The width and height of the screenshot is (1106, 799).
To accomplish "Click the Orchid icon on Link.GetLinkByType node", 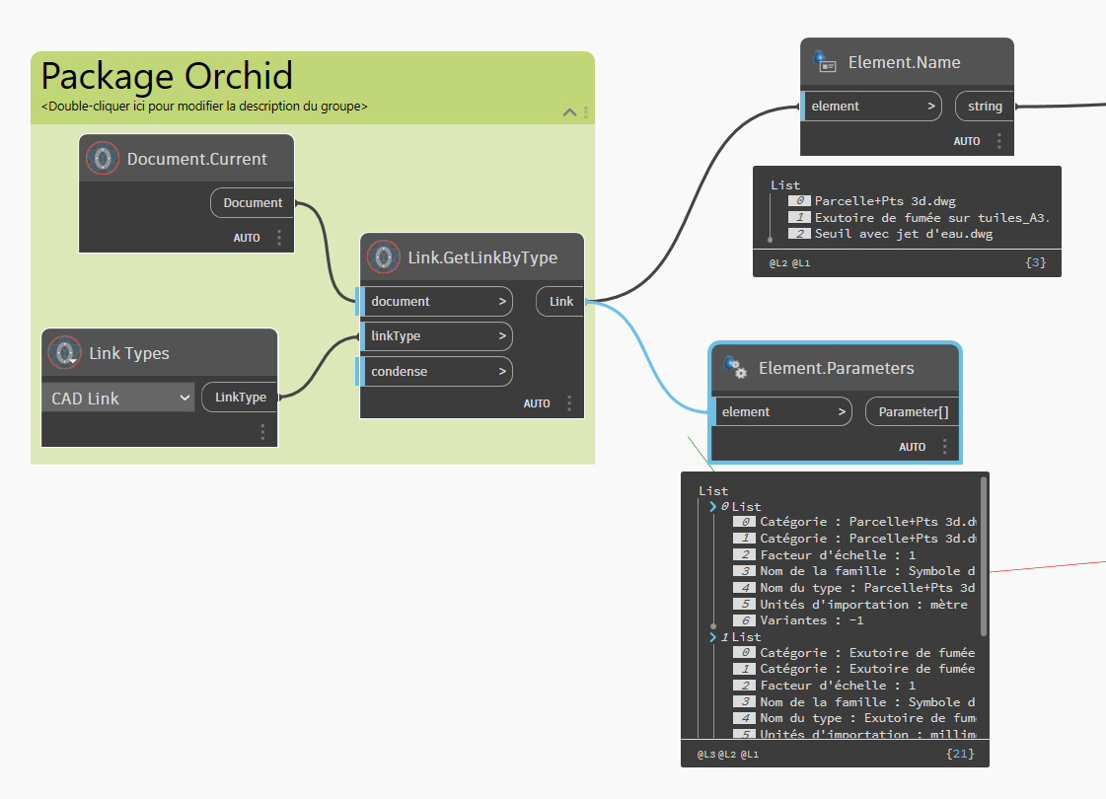I will click(383, 256).
